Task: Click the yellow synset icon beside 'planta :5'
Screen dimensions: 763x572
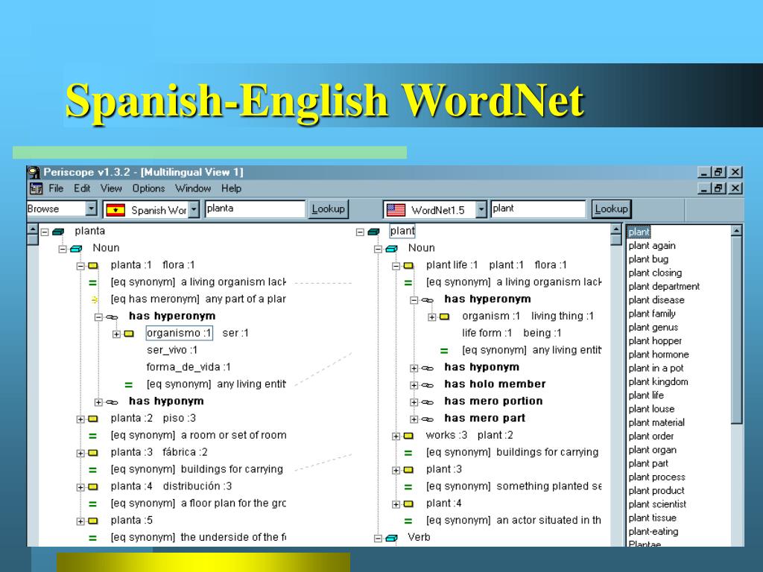Action: click(x=93, y=521)
